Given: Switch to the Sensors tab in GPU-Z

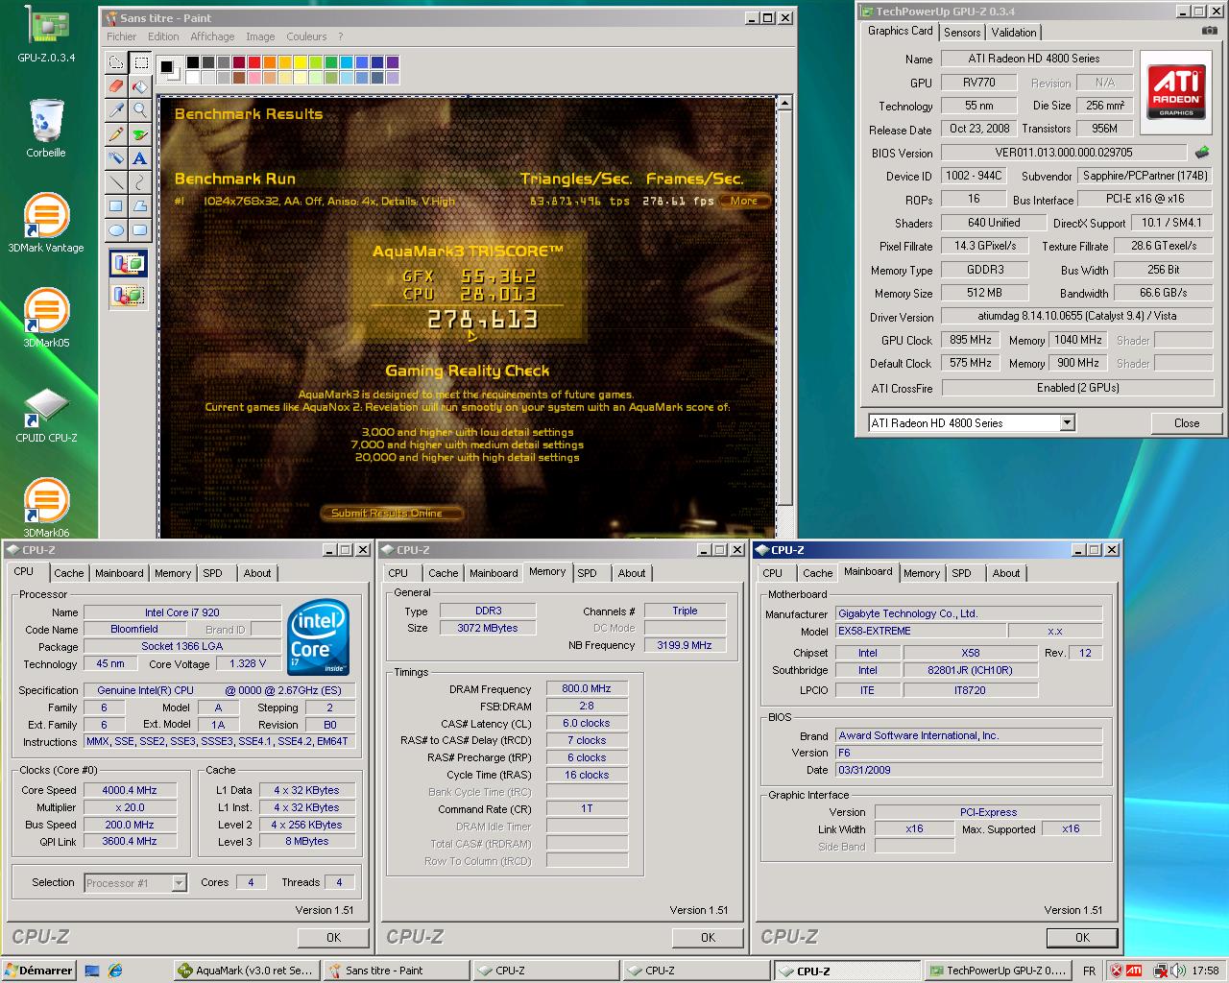Looking at the screenshot, I should tap(962, 33).
